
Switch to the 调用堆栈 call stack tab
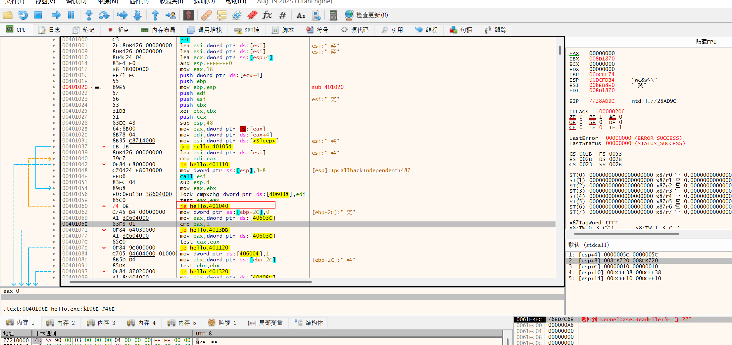(205, 30)
